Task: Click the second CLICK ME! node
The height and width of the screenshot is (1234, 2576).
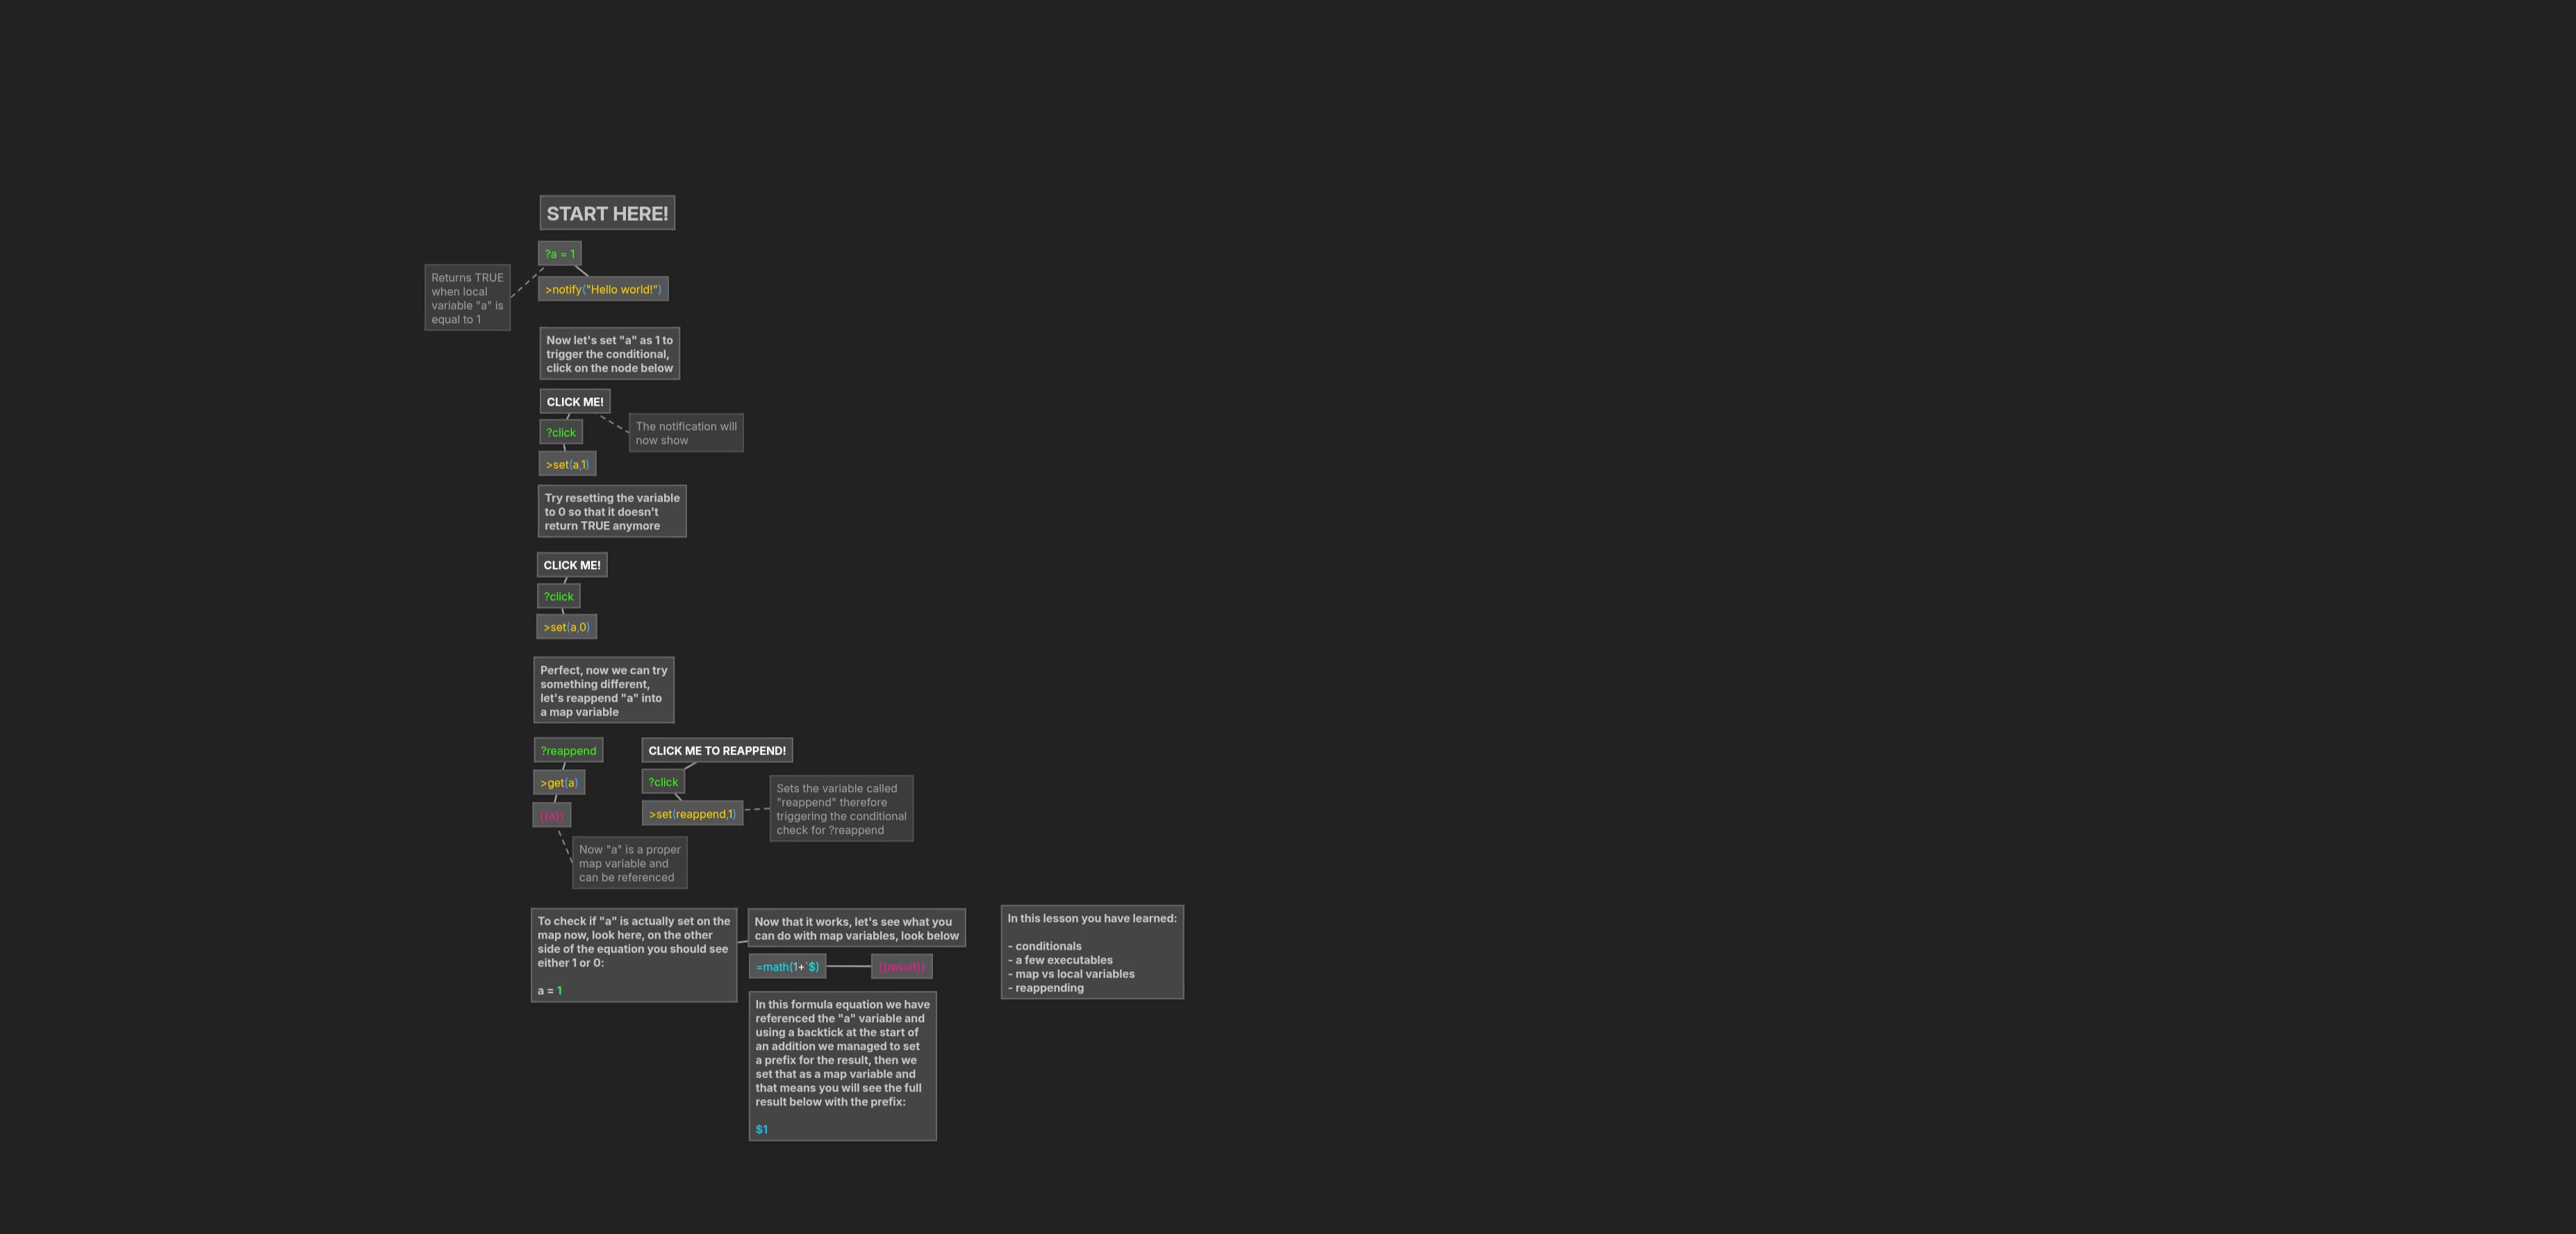Action: (572, 564)
